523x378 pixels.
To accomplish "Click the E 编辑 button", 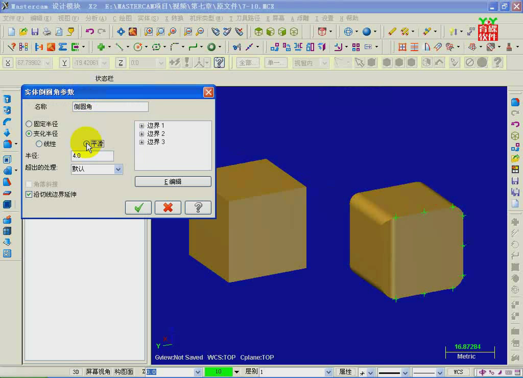I will click(x=173, y=182).
